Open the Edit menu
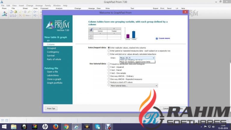231x130 pixels. point(8,6)
